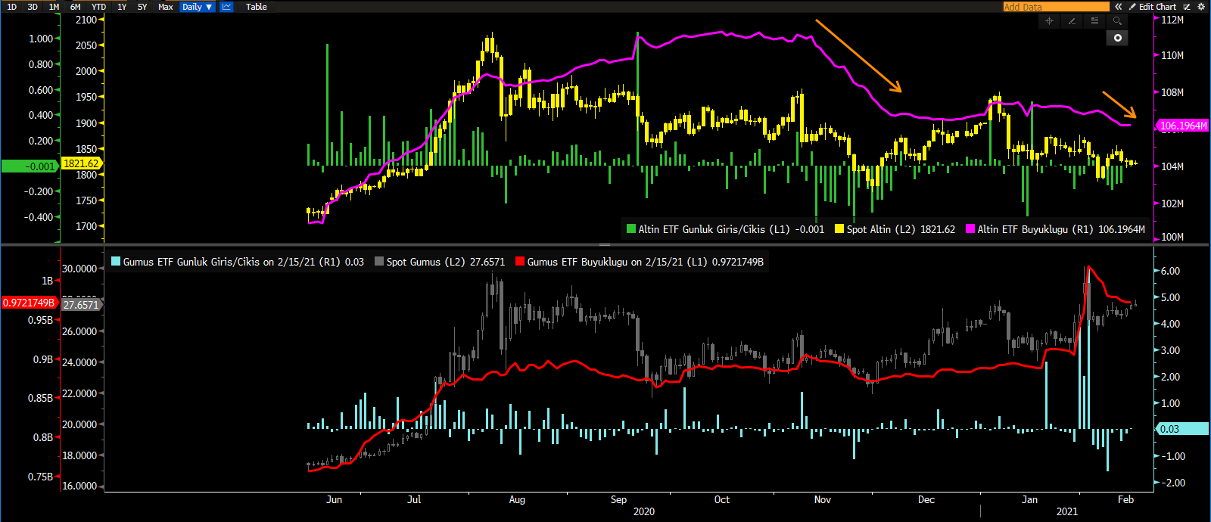The width and height of the screenshot is (1211, 522).
Task: Click the Add Data input field
Action: [1056, 7]
